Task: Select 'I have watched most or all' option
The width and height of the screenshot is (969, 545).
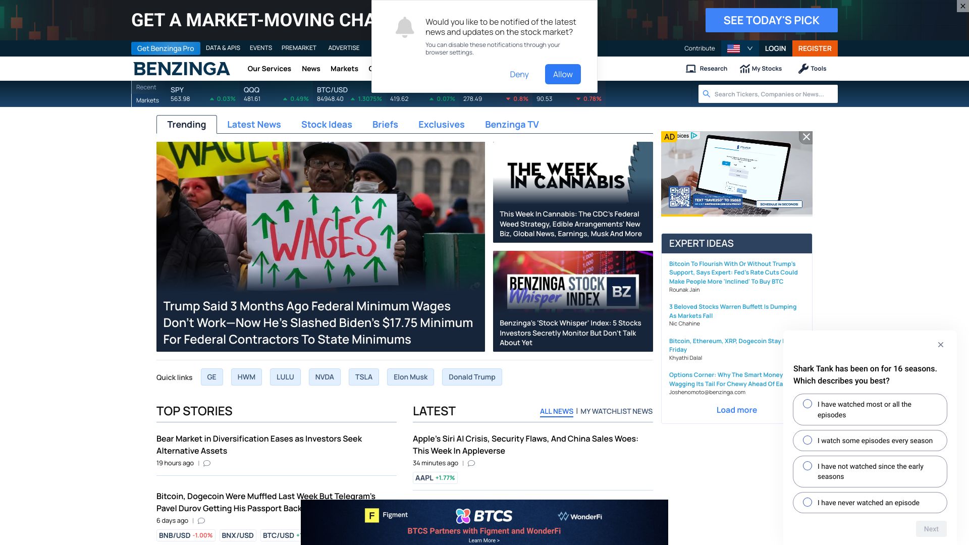Action: click(807, 404)
